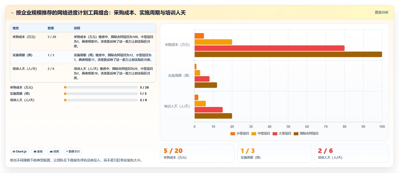Toggle the 大型项目 legend series
This screenshot has height=173, width=399.
coord(282,133)
